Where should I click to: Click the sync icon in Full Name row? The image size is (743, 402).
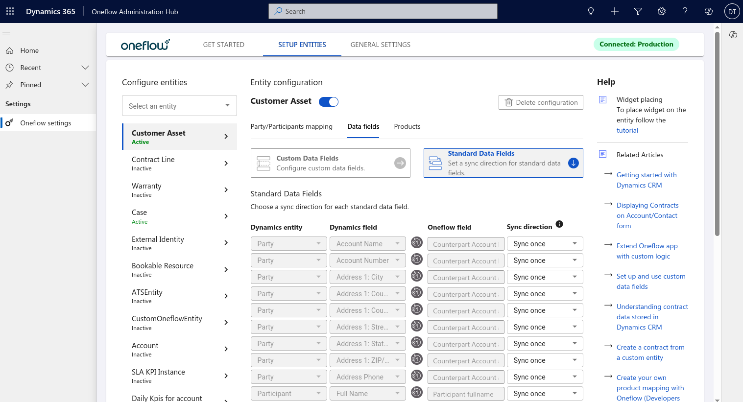click(416, 392)
